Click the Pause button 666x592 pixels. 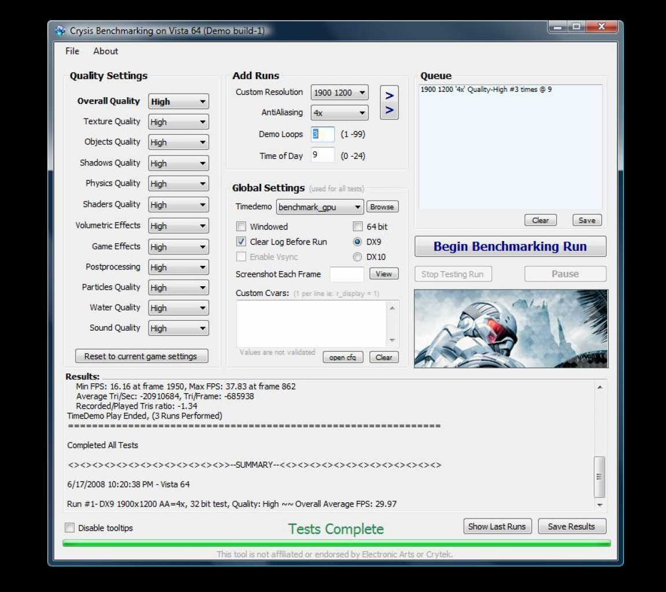565,274
